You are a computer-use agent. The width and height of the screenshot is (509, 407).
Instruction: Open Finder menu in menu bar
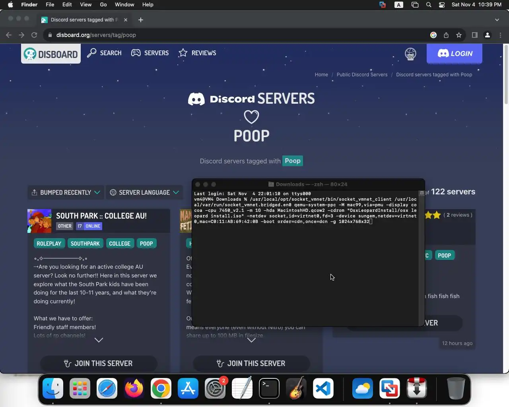(29, 5)
